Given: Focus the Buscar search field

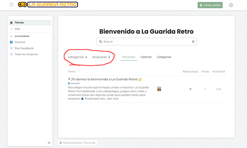Looking at the screenshot, I should 146,42.
